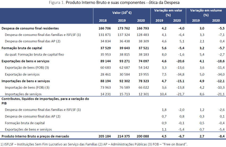Viewport: 226px width, 147px height.
Task: Click the value -34,8
Action: coord(180,75)
